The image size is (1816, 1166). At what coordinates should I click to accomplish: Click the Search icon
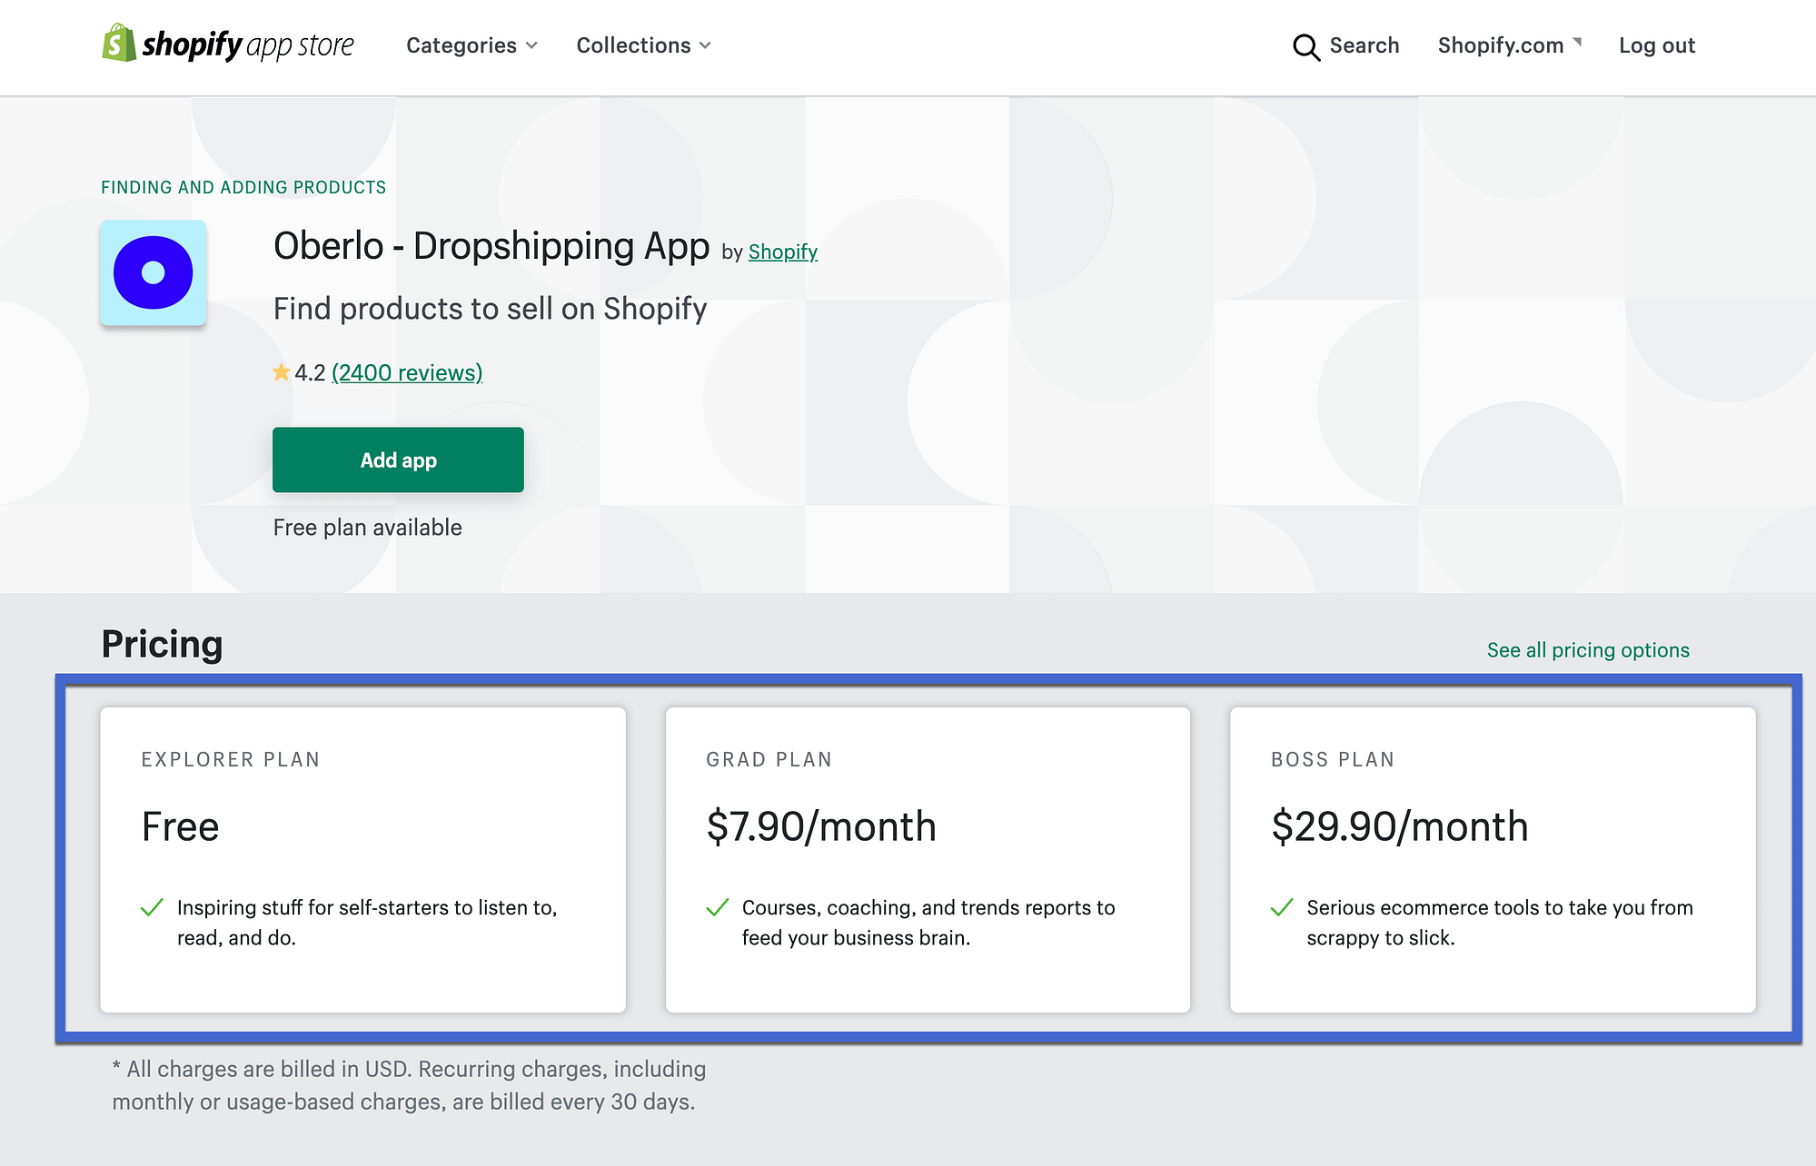(1306, 45)
